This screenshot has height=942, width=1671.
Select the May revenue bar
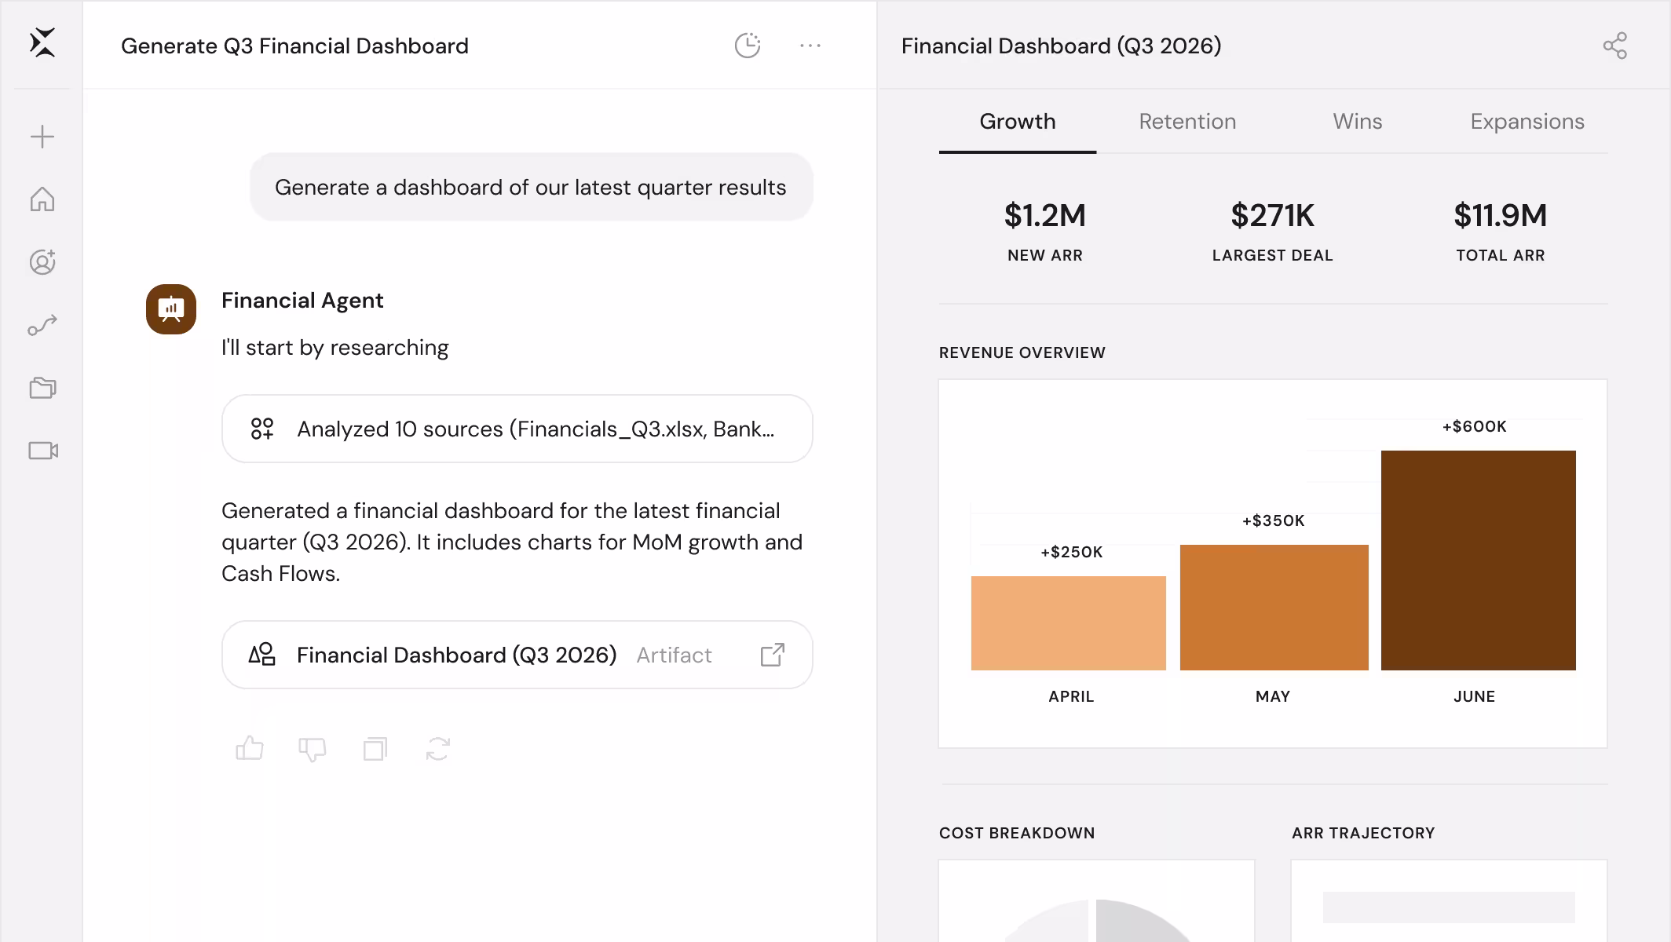[x=1274, y=608]
